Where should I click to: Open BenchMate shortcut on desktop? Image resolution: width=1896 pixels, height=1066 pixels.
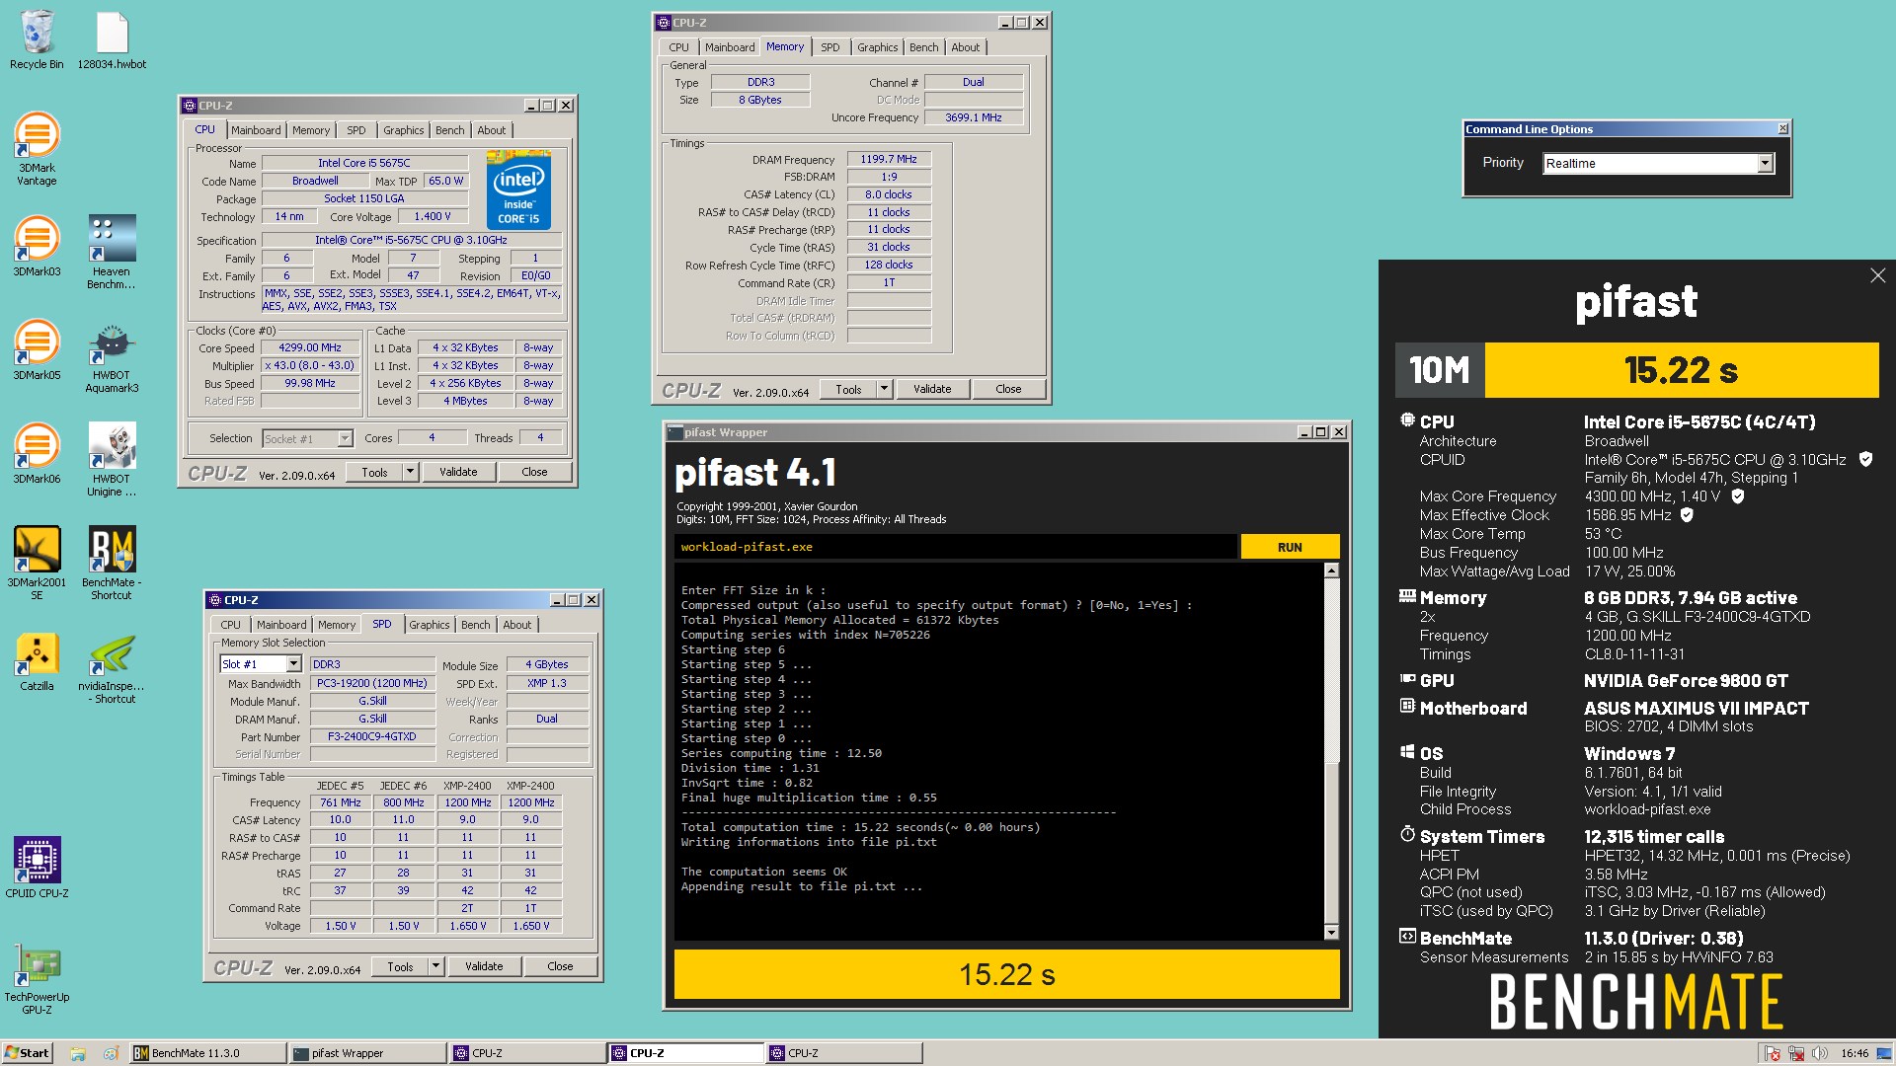click(112, 563)
